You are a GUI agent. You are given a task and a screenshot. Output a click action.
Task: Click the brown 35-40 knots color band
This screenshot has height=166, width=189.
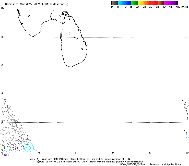point(161,3)
